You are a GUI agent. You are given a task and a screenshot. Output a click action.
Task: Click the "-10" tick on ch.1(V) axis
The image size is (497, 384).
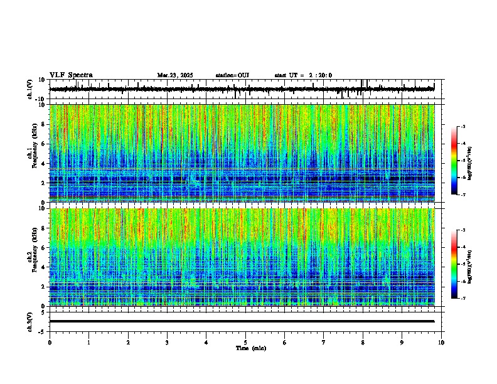[x=41, y=99]
